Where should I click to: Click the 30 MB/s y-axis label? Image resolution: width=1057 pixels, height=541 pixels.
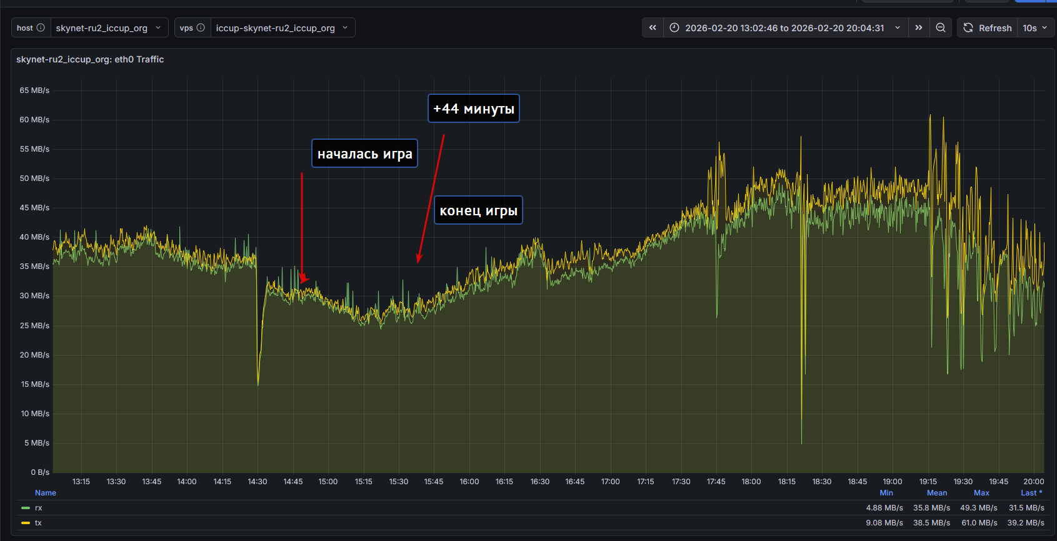tap(34, 296)
